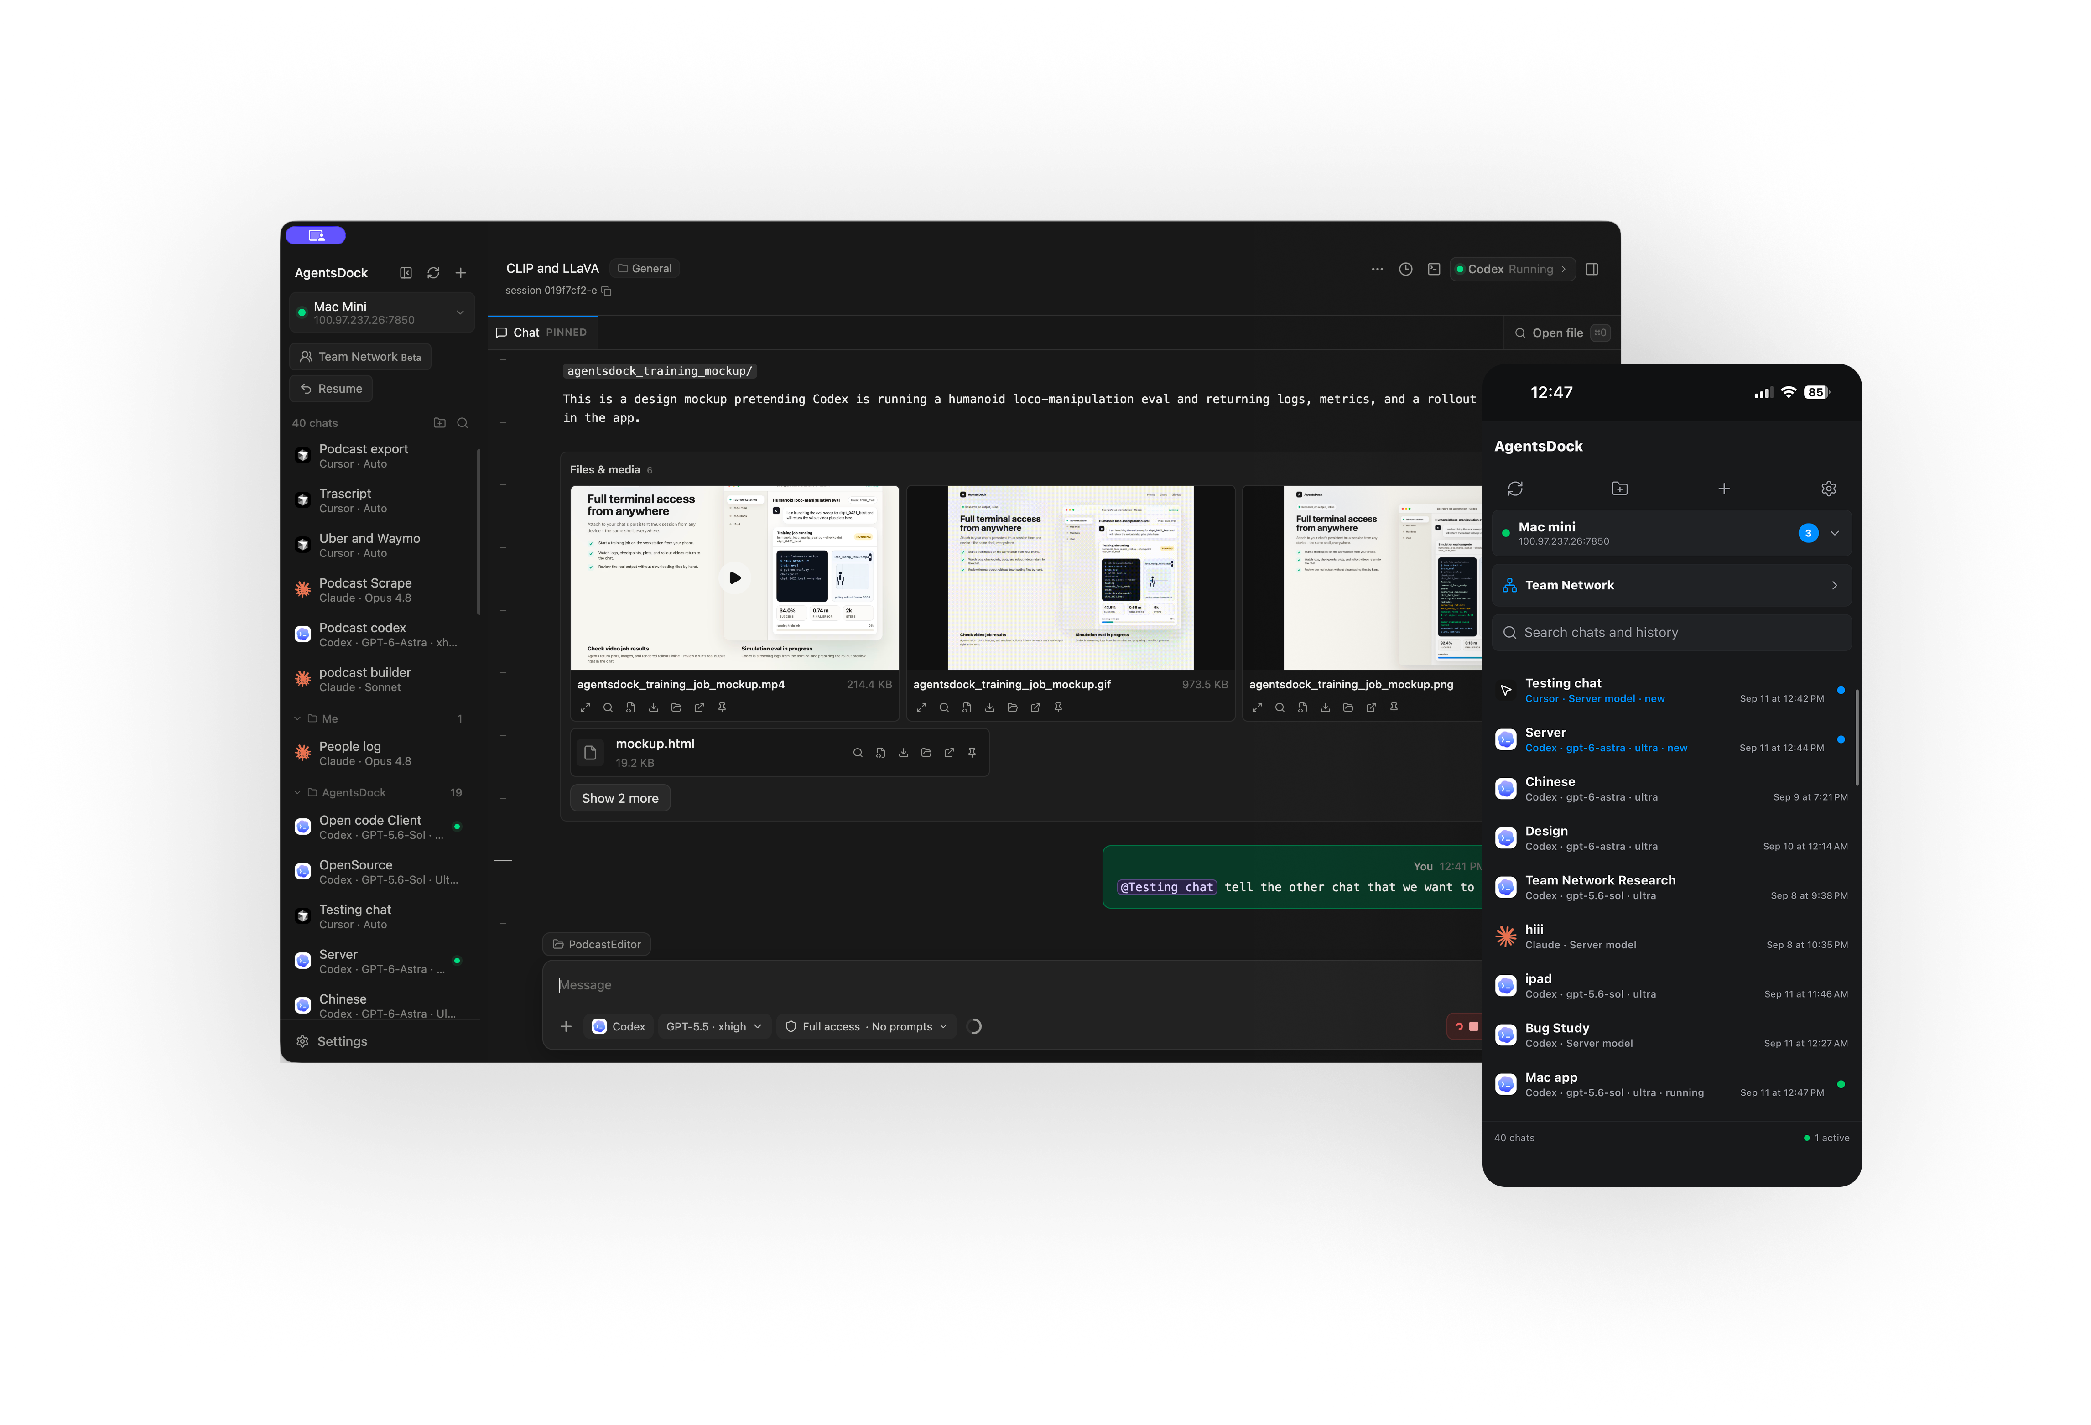Preview the mockup.mp4 file with magnifier icon

click(608, 708)
